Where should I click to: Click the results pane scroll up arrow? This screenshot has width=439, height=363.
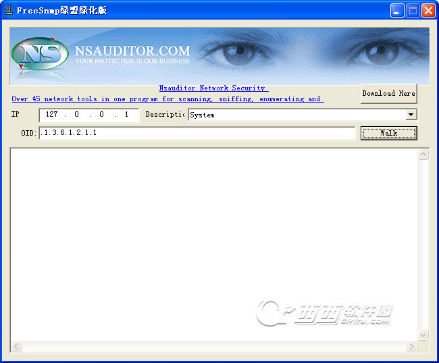[x=423, y=154]
